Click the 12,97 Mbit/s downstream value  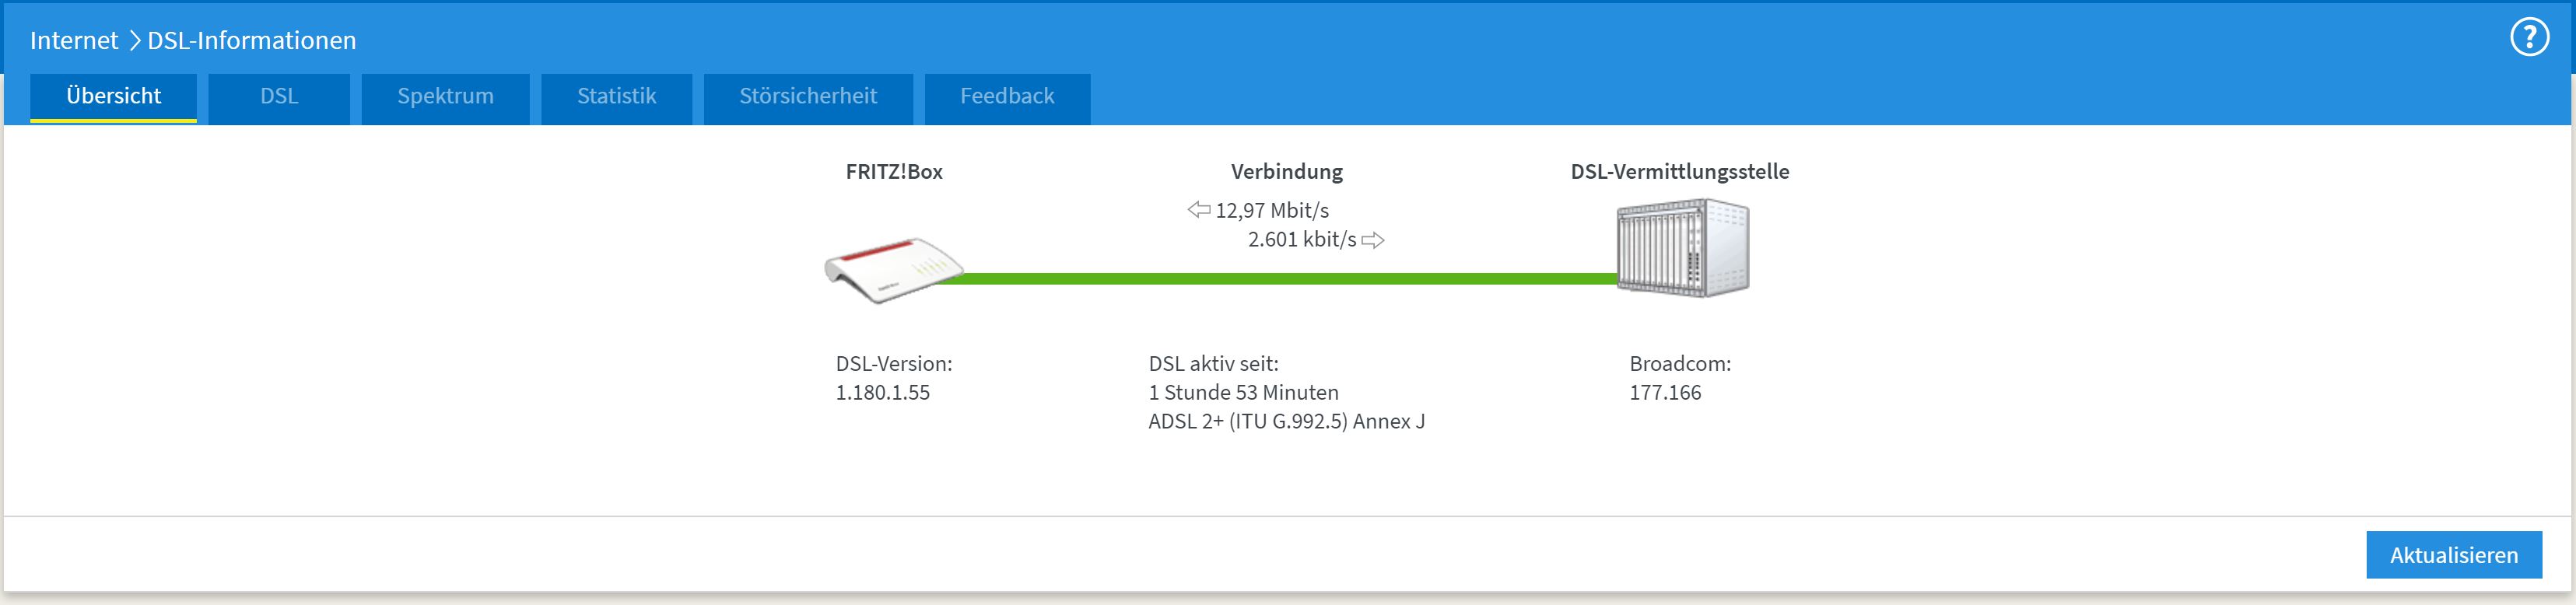[1272, 211]
